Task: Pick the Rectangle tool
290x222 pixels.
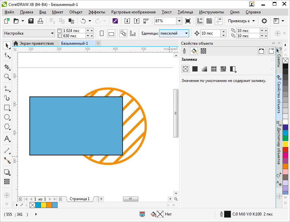Action: pos(7,107)
